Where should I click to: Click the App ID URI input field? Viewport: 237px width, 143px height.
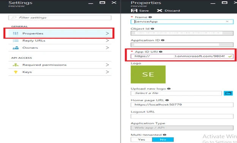pyautogui.click(x=182, y=56)
